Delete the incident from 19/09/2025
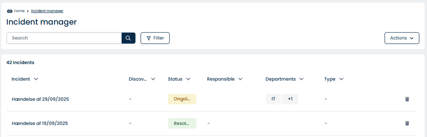The height and width of the screenshot is (137, 427). (x=407, y=123)
